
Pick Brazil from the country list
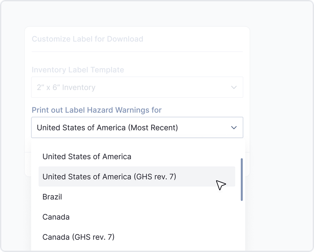click(52, 197)
